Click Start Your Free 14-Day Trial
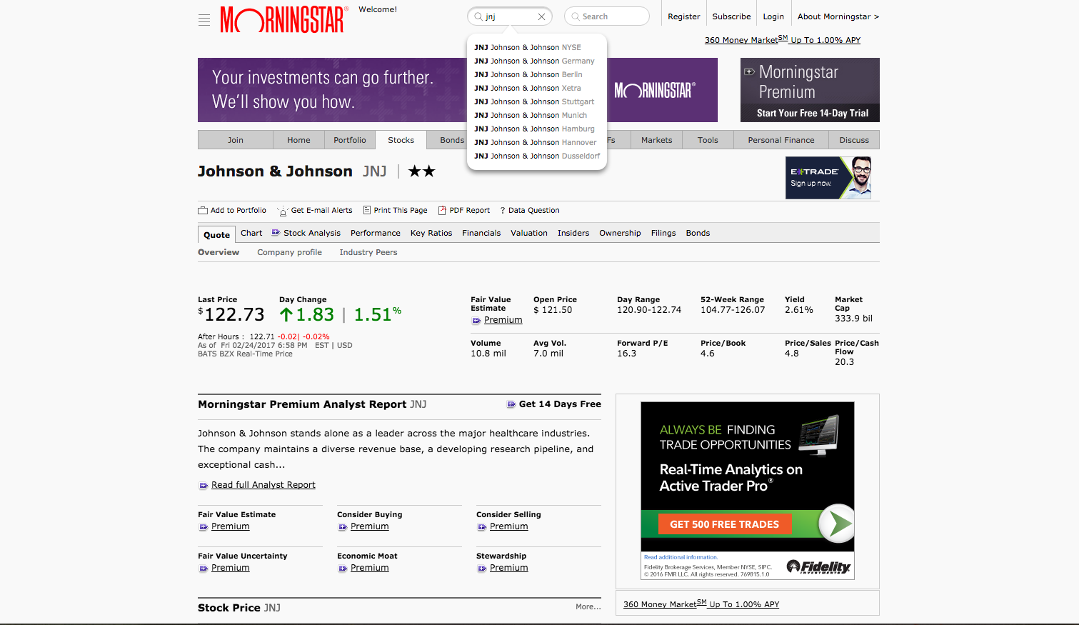This screenshot has height=625, width=1079. [813, 113]
